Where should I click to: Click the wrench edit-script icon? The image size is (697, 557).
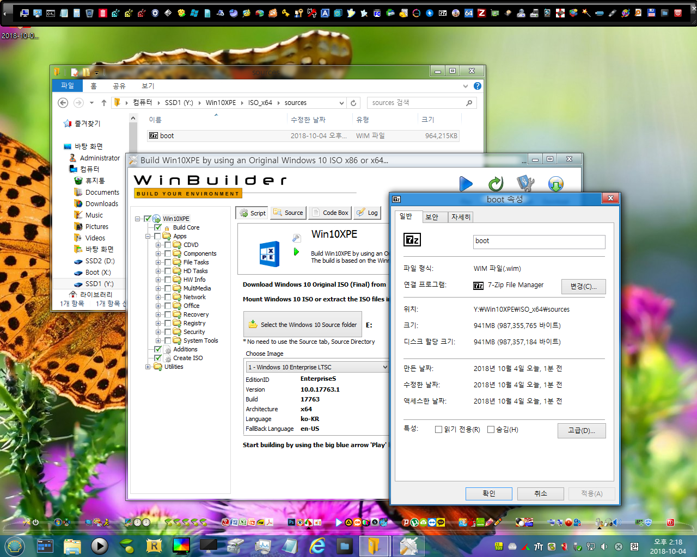click(x=296, y=238)
